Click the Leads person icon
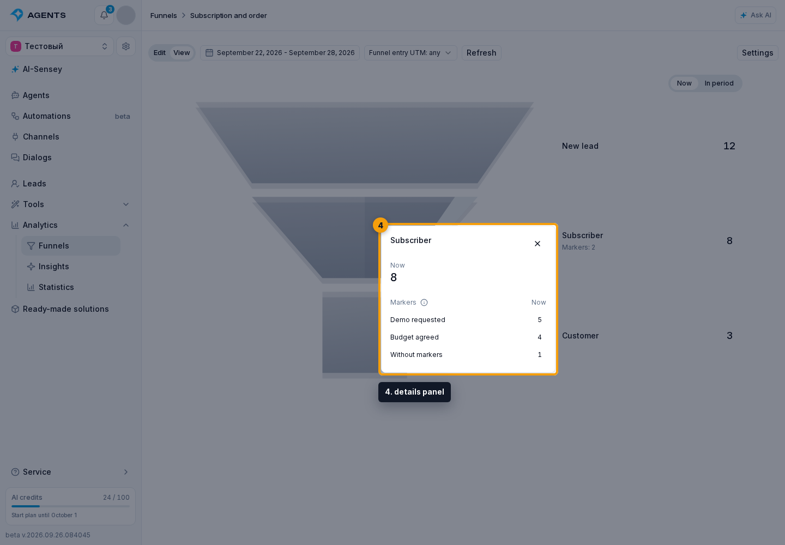The image size is (785, 545). click(15, 184)
